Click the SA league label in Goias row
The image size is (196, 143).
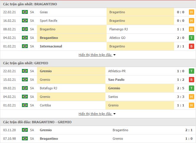pos(32,12)
